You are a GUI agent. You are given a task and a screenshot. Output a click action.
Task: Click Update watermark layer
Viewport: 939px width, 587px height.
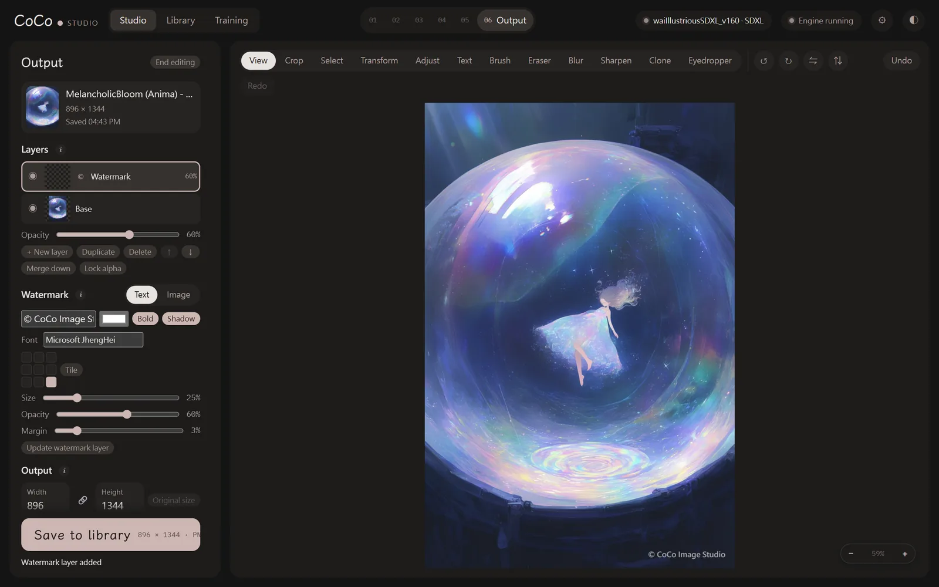[67, 448]
